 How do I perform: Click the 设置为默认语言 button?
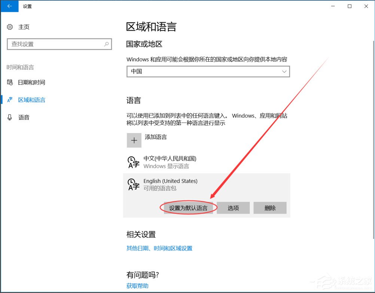[x=188, y=208]
